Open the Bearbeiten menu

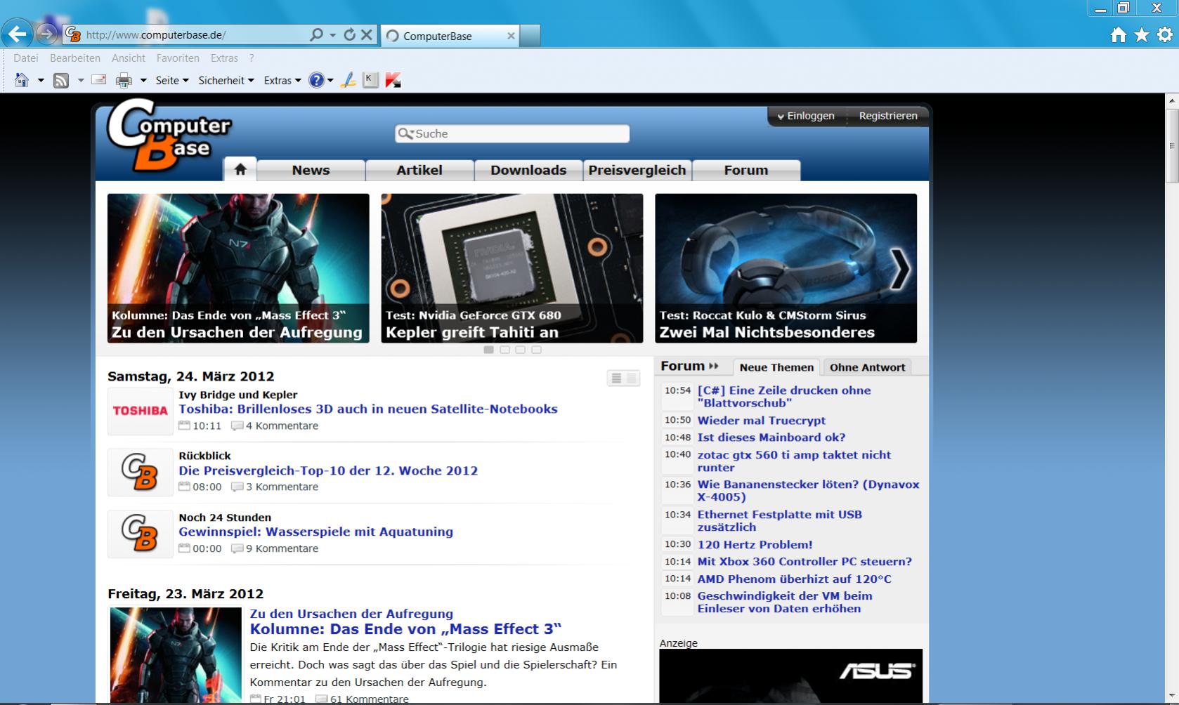click(x=75, y=58)
